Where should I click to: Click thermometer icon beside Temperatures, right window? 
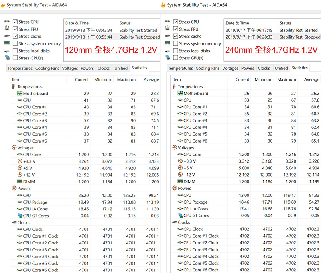point(174,86)
